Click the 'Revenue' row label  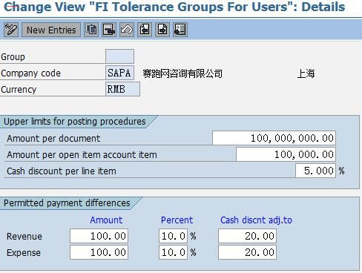tap(24, 236)
